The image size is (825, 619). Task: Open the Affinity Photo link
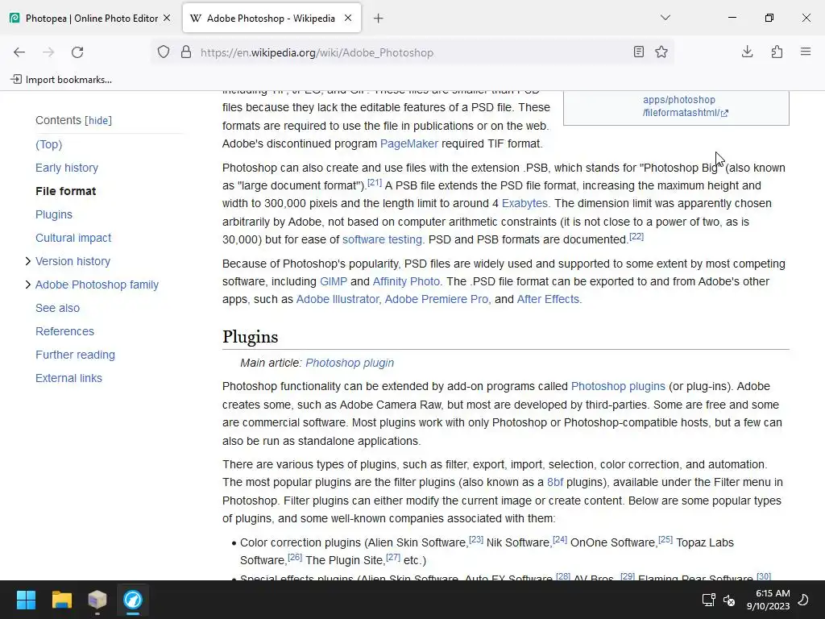click(406, 281)
